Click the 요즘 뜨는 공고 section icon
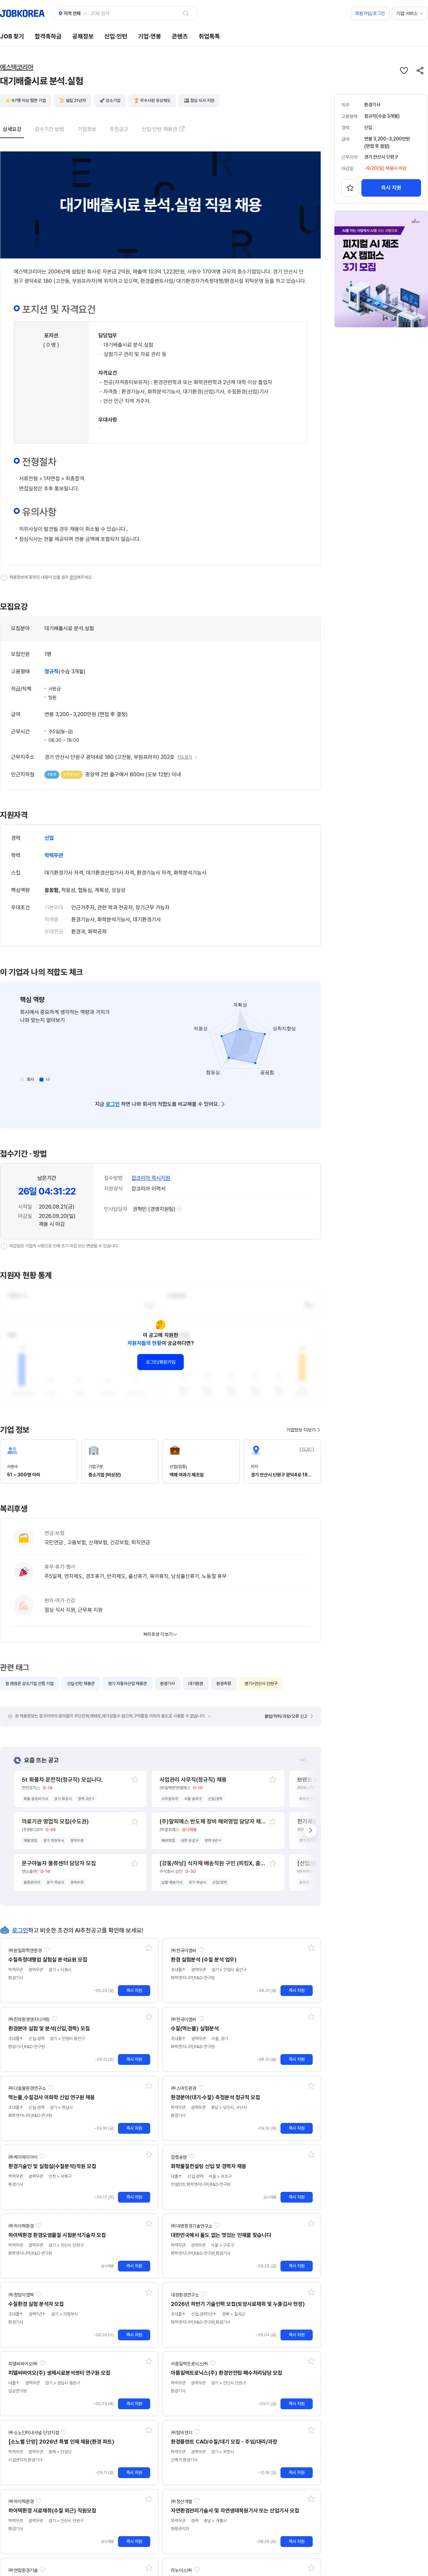The image size is (428, 2576). tap(17, 1760)
